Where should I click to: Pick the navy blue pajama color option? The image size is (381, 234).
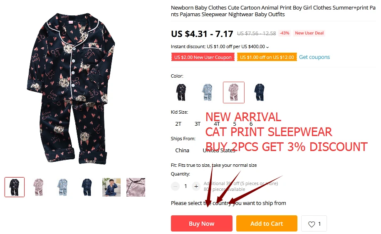[x=260, y=93]
